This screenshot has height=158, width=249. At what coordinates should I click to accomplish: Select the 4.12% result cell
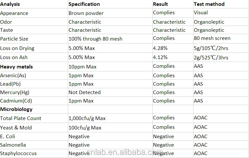pos(173,57)
